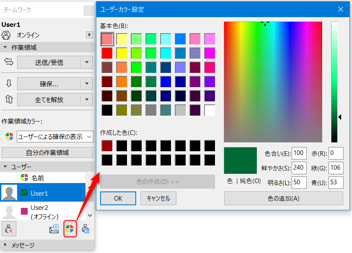
Task: Click the 鮮やかさ(S) input field
Action: click(x=299, y=168)
